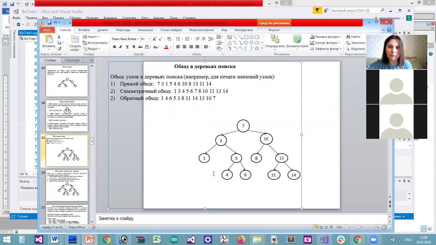This screenshot has width=436, height=245.
Task: Open character spacing AV options
Action: coord(148,47)
